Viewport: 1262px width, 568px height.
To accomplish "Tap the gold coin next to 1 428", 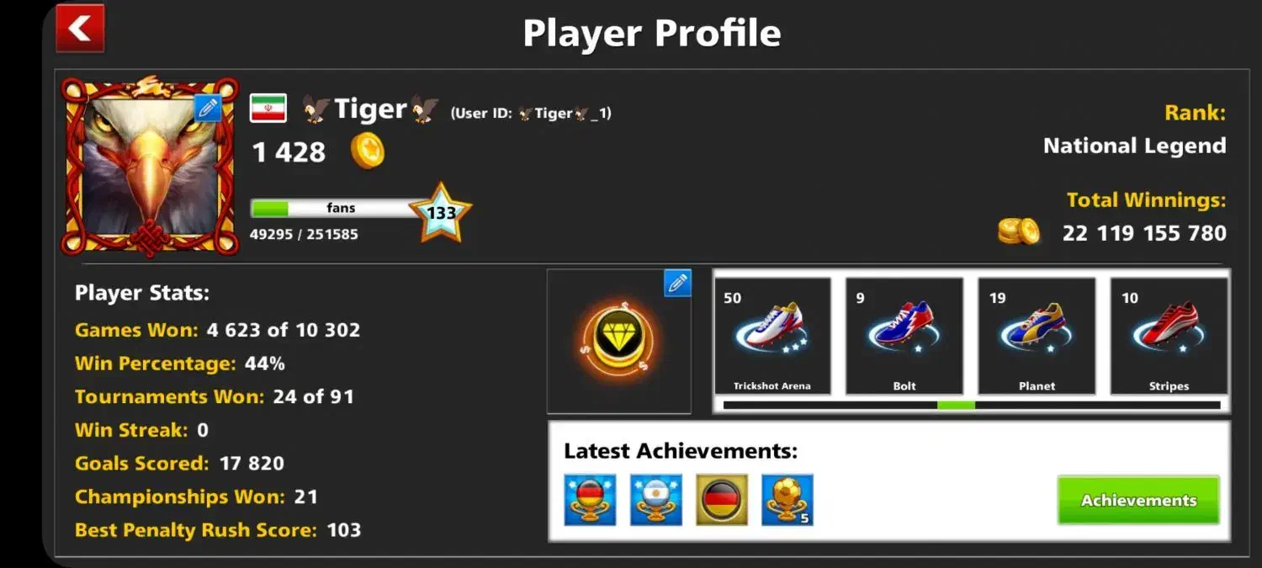I will click(368, 151).
